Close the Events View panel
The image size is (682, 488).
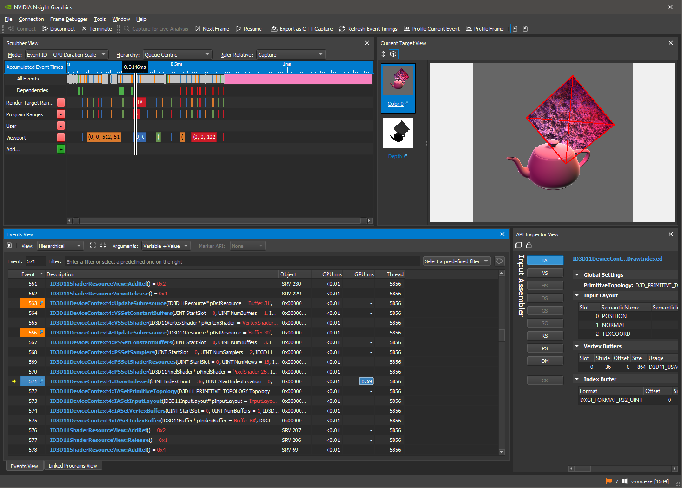[x=502, y=234]
